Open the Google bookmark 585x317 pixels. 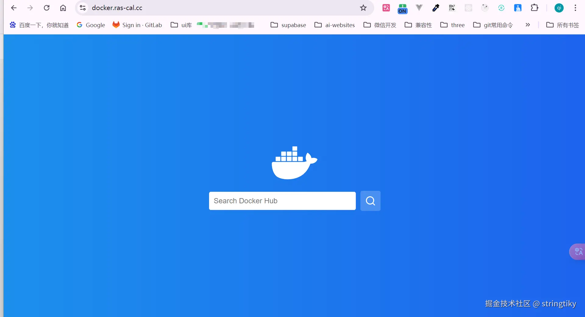(91, 25)
